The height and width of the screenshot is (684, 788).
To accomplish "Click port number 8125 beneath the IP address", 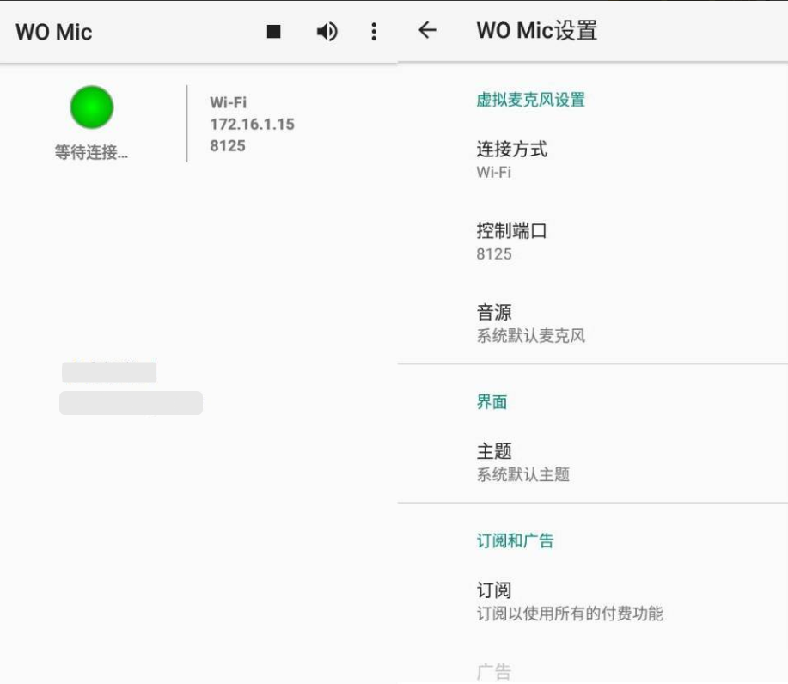I will (x=228, y=146).
